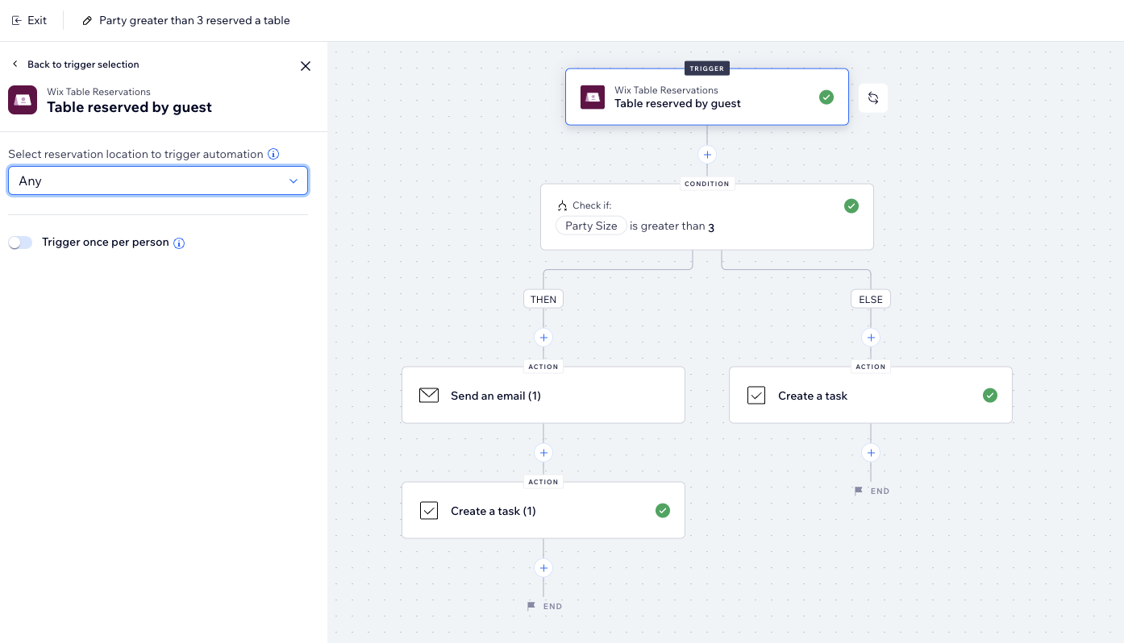Image resolution: width=1124 pixels, height=643 pixels.
Task: Select the Create a task (1) action card
Action: 543,511
